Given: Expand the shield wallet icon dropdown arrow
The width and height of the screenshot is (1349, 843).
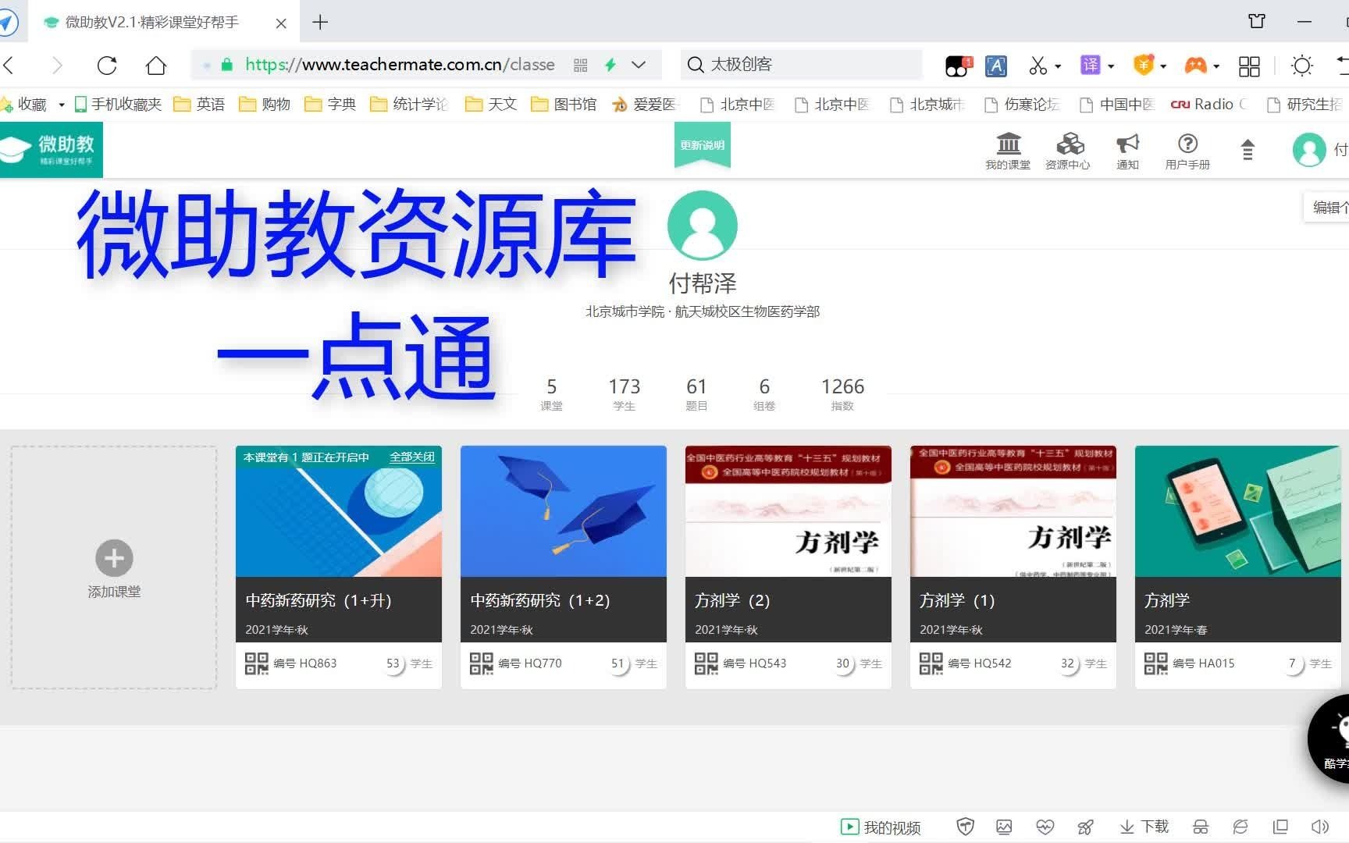Looking at the screenshot, I should pos(1163,66).
